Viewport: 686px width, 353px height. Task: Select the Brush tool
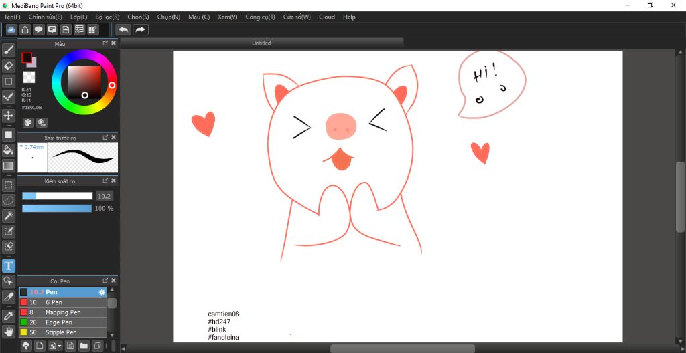(8, 50)
